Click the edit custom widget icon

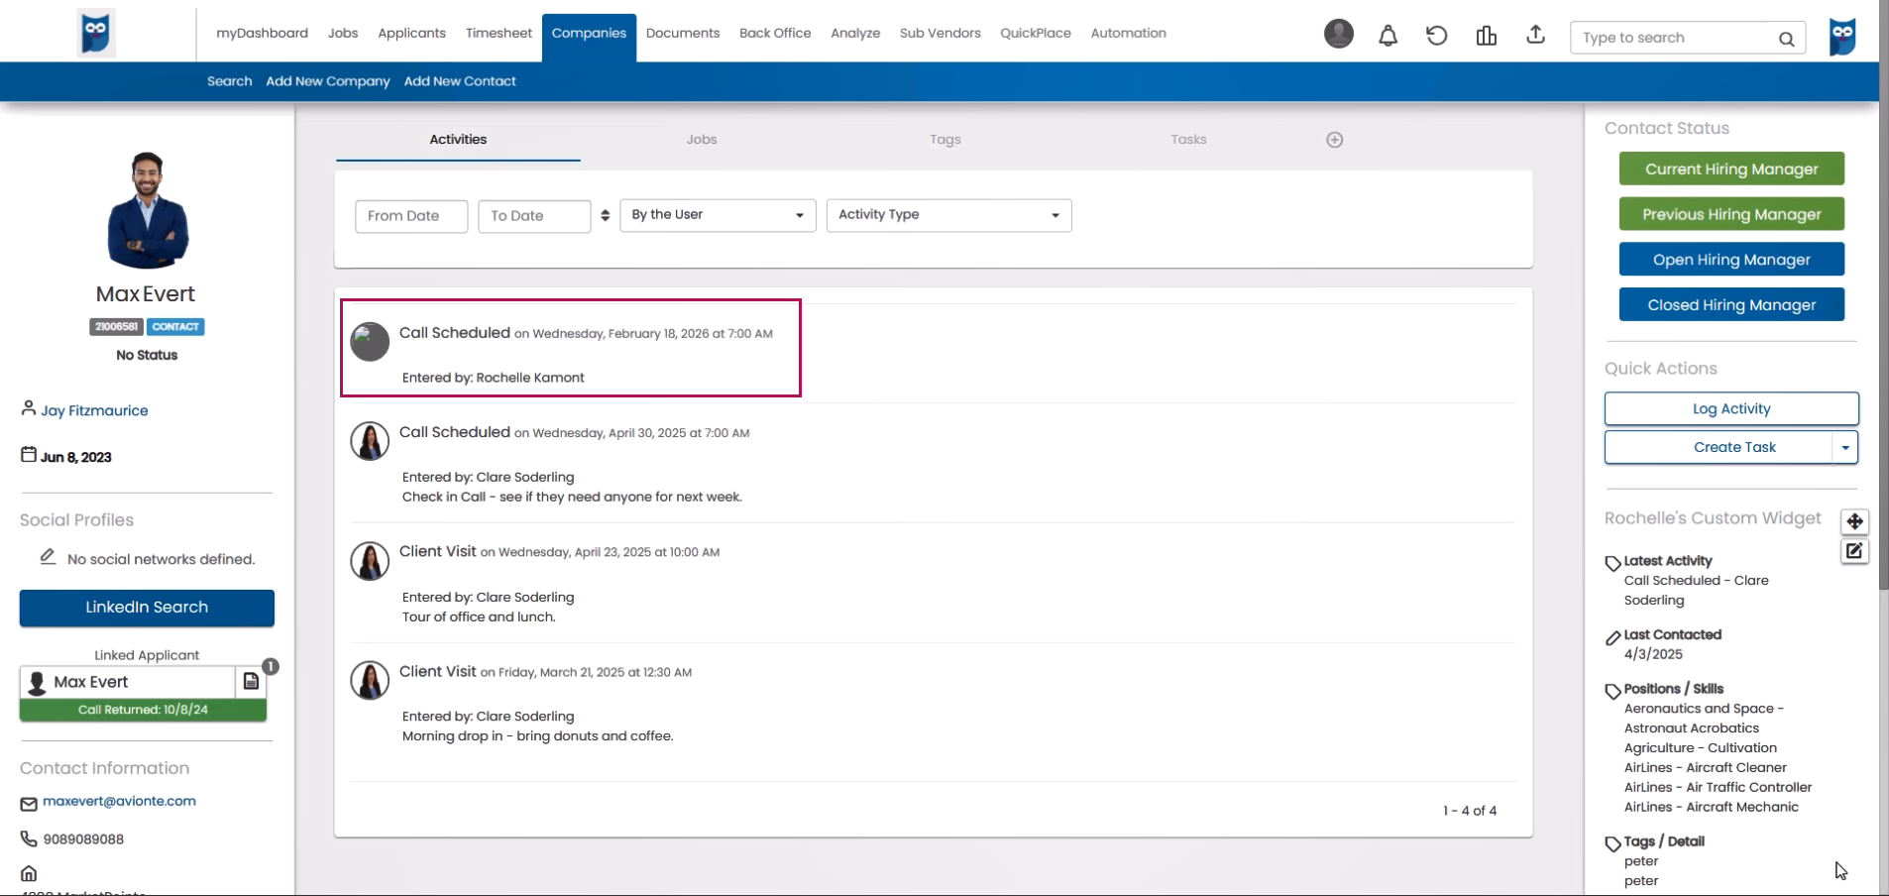click(1854, 551)
